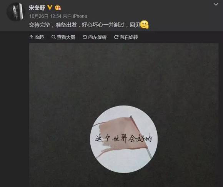Click the upward arrow collapse icon

tap(31, 37)
